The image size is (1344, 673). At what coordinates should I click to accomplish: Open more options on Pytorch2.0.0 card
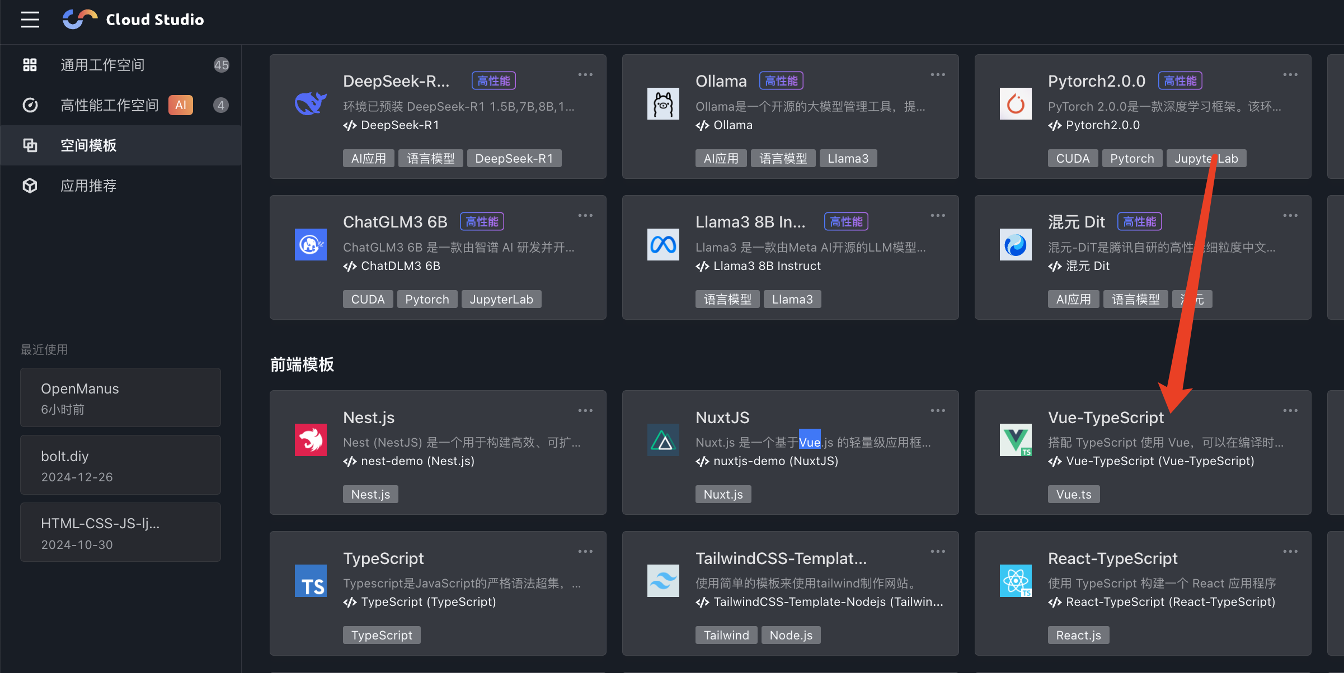coord(1290,74)
